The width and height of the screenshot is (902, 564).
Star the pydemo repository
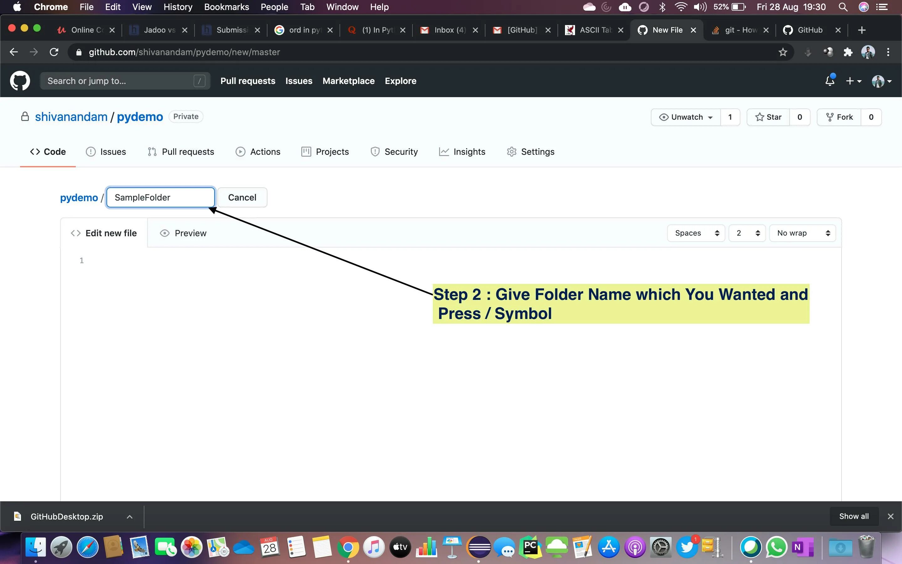click(768, 117)
